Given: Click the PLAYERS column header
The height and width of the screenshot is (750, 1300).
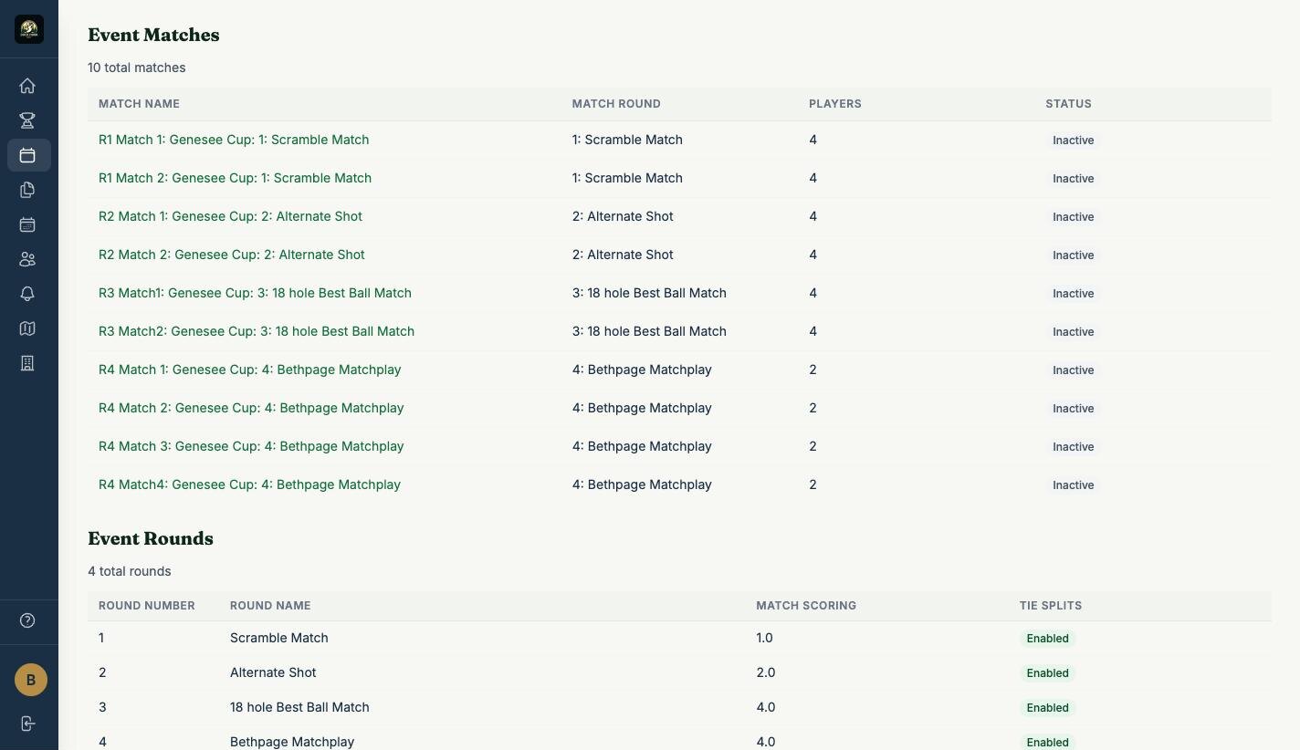Looking at the screenshot, I should coord(835,104).
